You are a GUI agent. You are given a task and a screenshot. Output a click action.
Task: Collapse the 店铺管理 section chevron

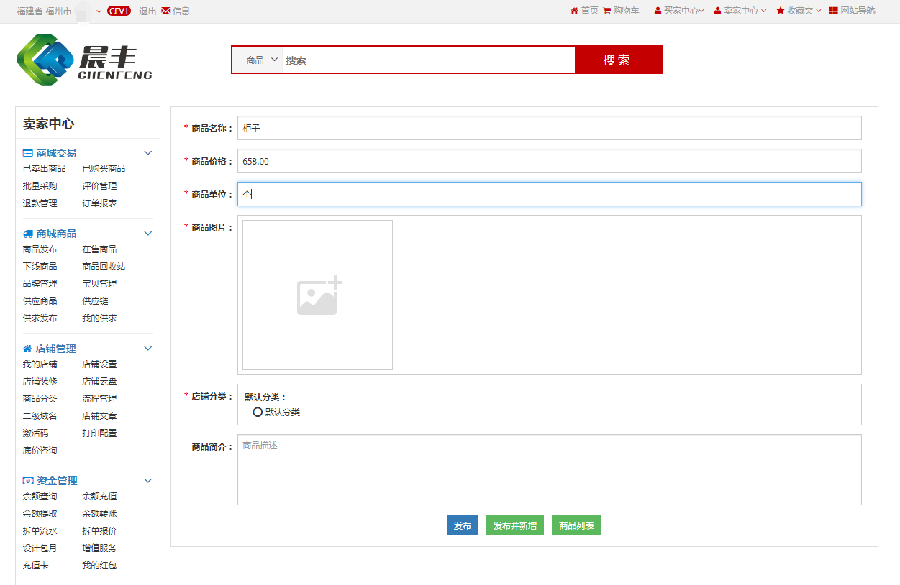(x=148, y=349)
